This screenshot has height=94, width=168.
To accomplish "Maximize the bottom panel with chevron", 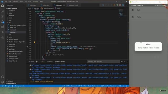I will pos(124,62).
